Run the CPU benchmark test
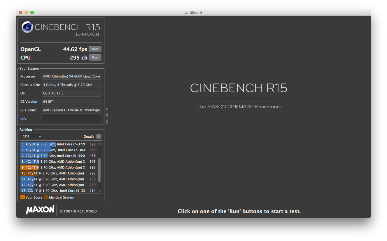Image resolution: width=387 pixels, height=241 pixels. pos(95,58)
